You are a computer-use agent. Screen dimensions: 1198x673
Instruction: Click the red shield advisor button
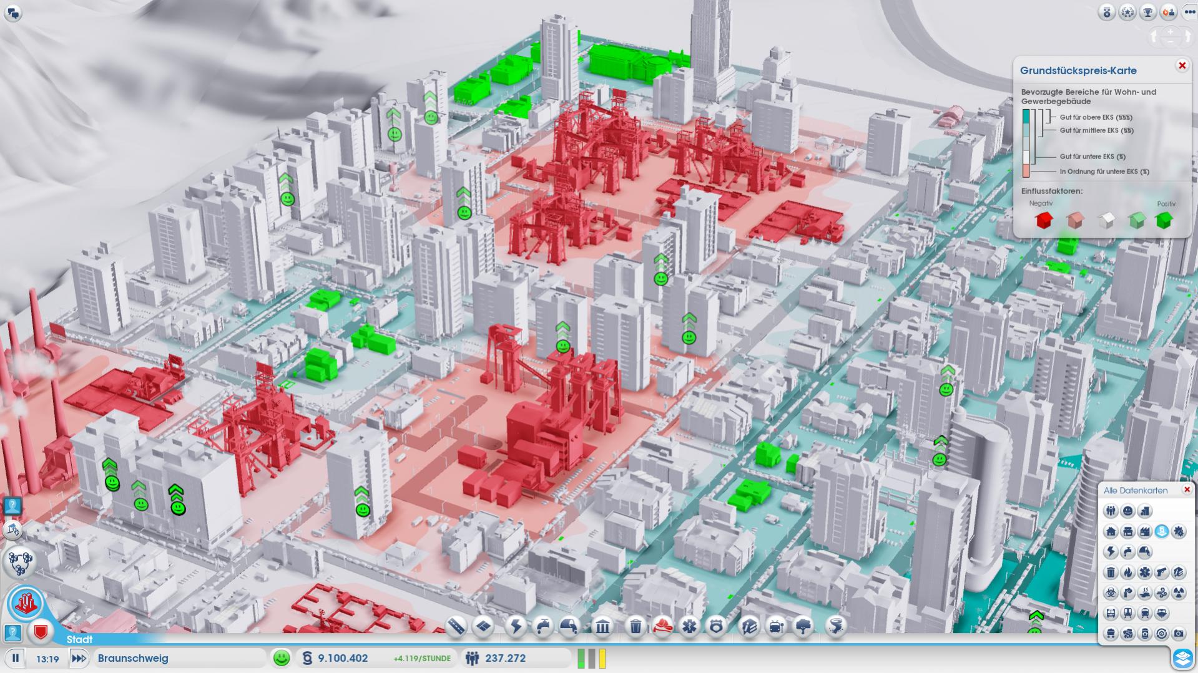[41, 632]
